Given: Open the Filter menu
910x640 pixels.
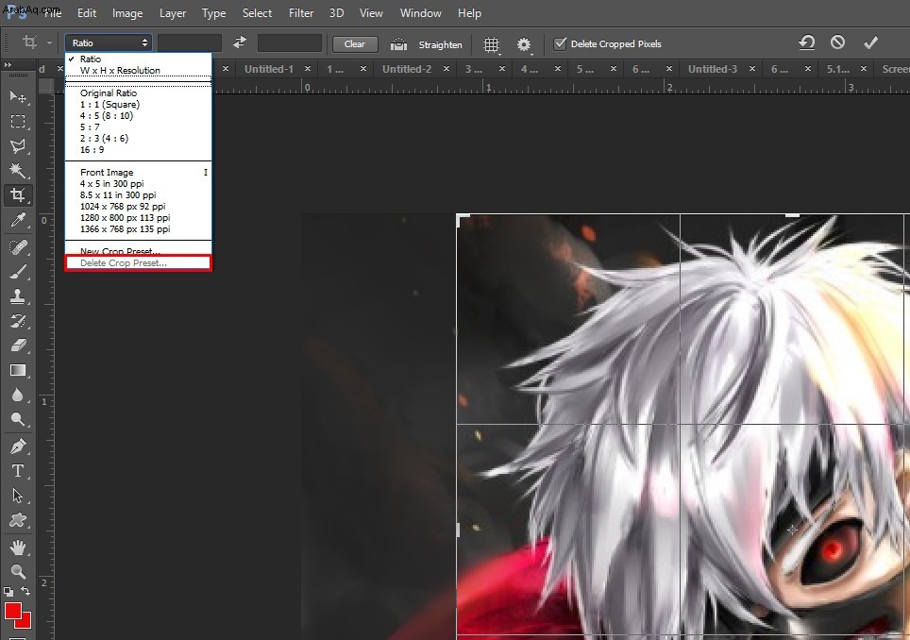Looking at the screenshot, I should (301, 13).
